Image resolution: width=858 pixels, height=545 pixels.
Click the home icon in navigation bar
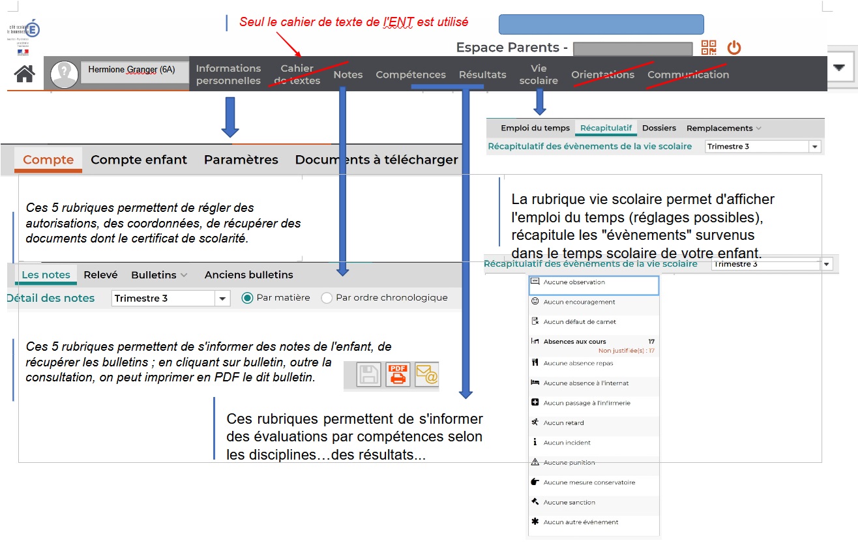pos(24,74)
